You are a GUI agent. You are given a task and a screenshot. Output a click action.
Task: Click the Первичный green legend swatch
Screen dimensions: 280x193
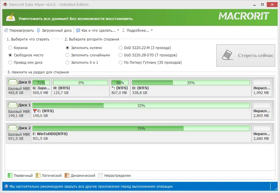pos(11,175)
